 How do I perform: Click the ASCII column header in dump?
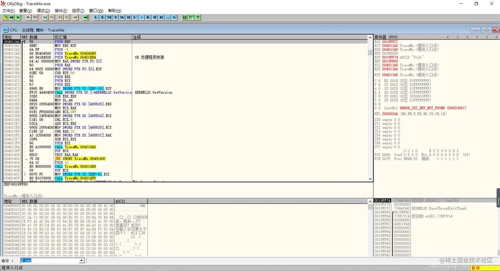[x=131, y=201]
